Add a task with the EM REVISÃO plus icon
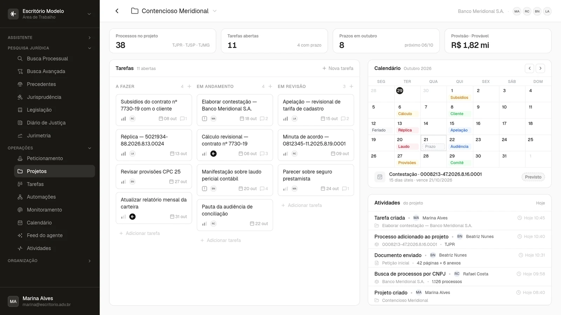This screenshot has width=561, height=315. pyautogui.click(x=351, y=86)
